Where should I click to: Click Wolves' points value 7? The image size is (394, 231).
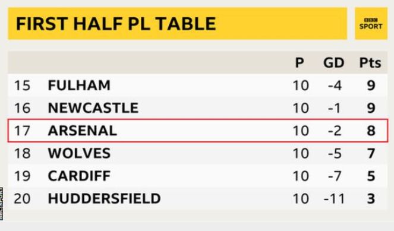click(x=371, y=153)
